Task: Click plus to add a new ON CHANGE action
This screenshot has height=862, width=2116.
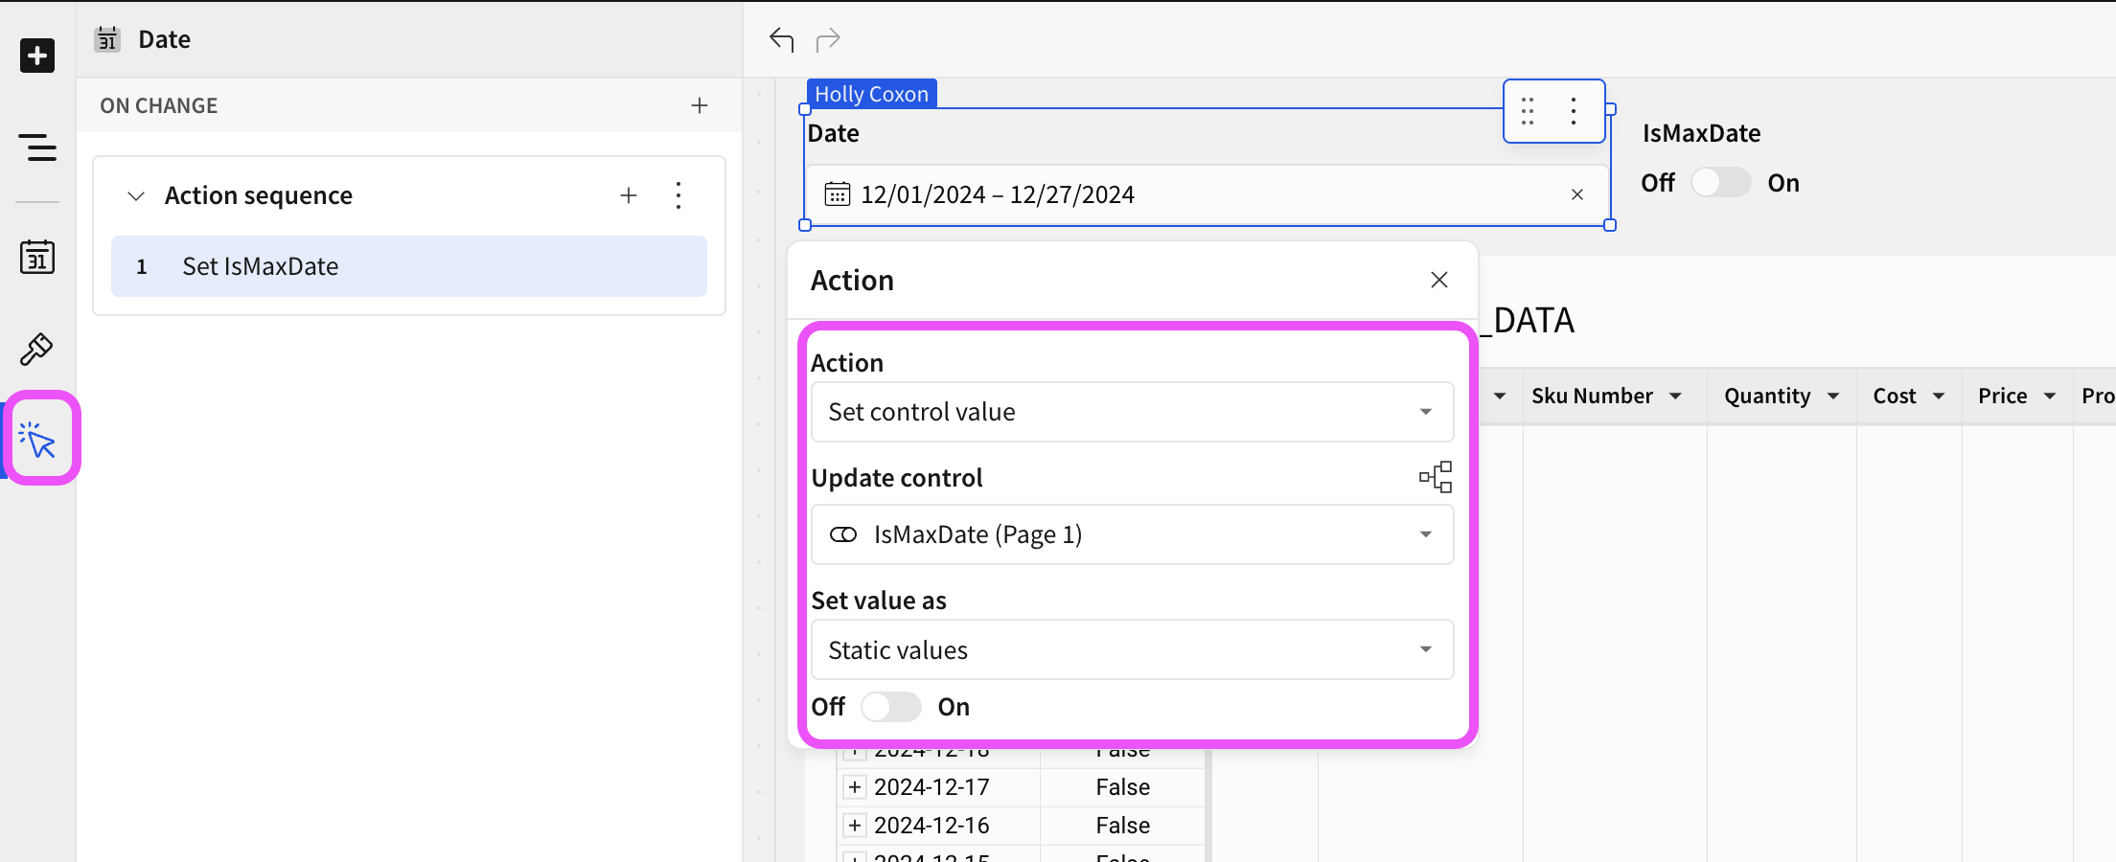Action: point(700,105)
